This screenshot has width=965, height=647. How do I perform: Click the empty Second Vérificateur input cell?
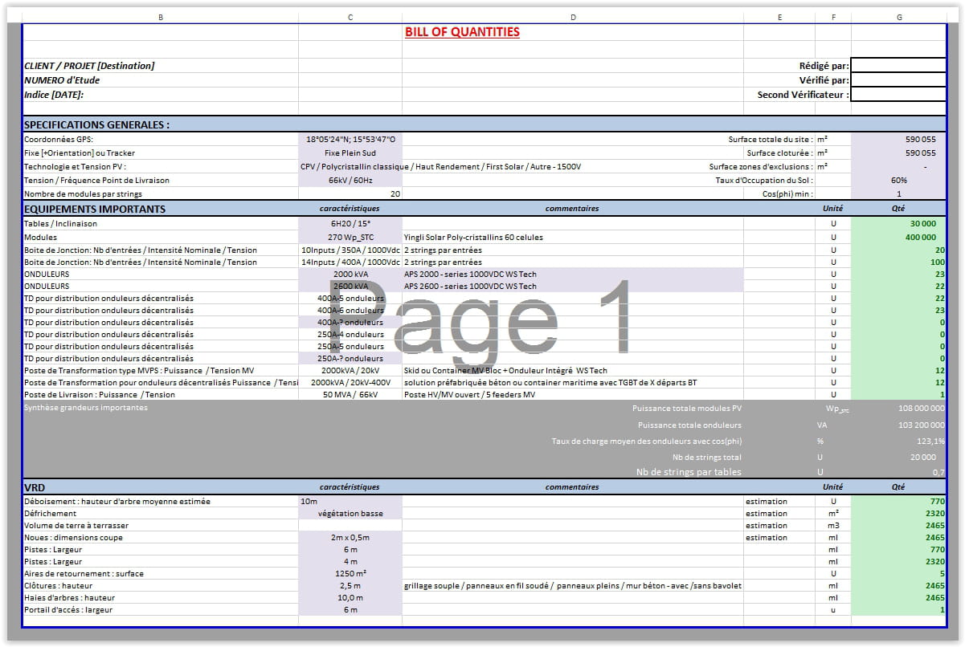pyautogui.click(x=898, y=95)
